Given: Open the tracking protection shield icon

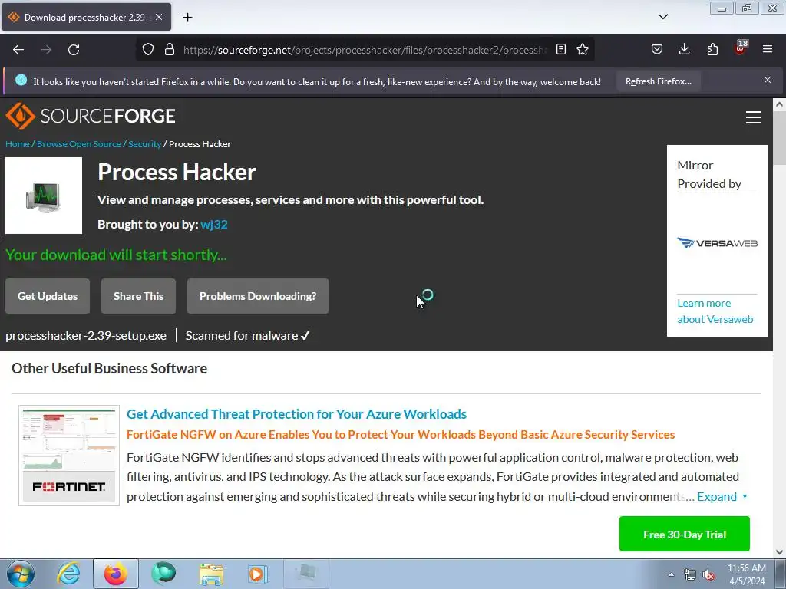Looking at the screenshot, I should click(x=148, y=49).
